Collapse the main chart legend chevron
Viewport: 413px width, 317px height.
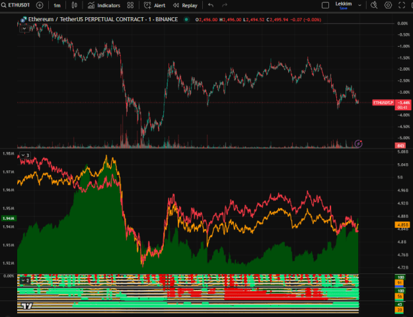click(24, 28)
